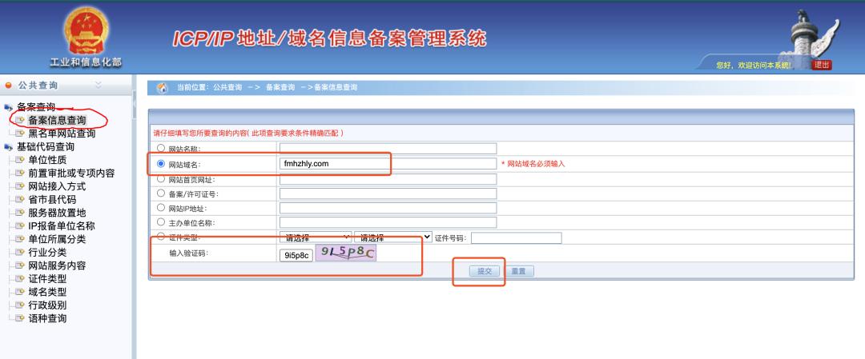Click the 重置 reset button

click(518, 272)
